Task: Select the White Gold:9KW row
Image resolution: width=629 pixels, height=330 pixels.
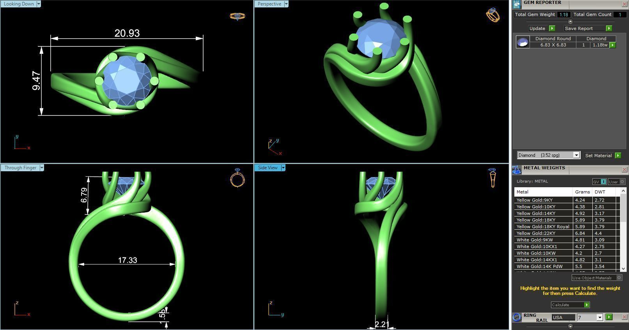Action: 567,240
